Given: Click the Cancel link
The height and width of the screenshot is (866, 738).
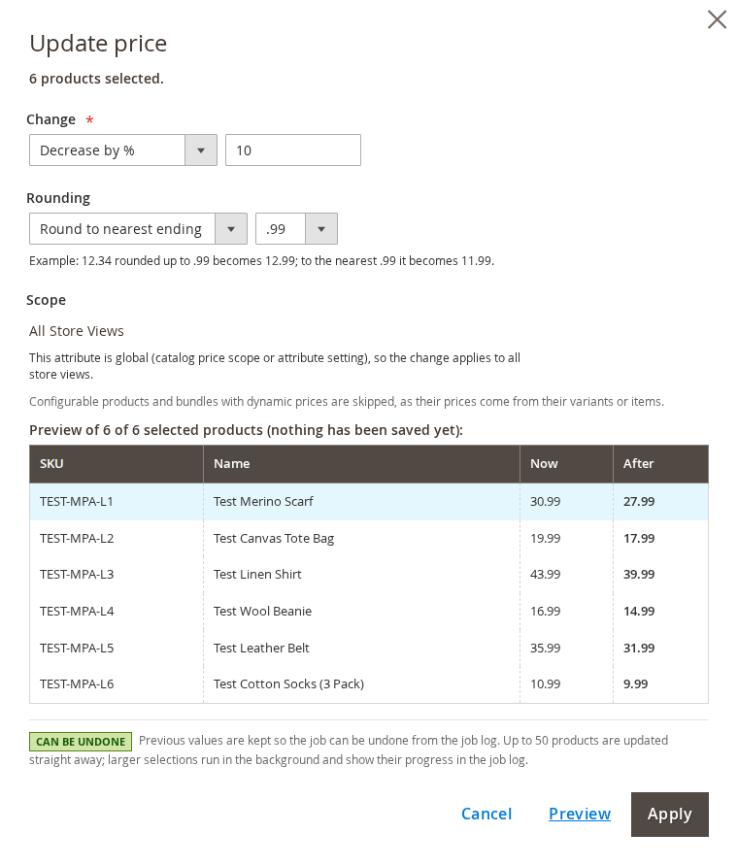Looking at the screenshot, I should [486, 815].
